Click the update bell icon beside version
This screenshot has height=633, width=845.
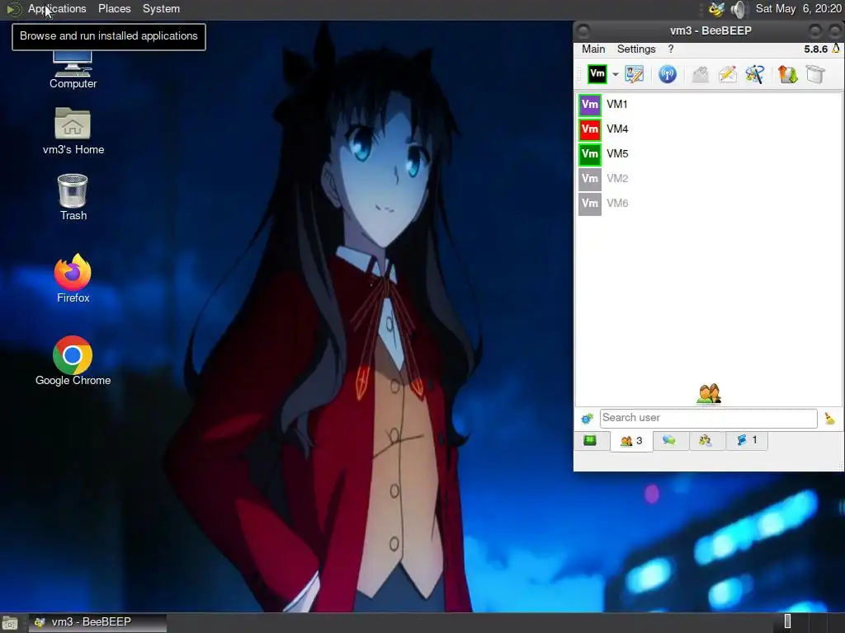click(x=836, y=49)
